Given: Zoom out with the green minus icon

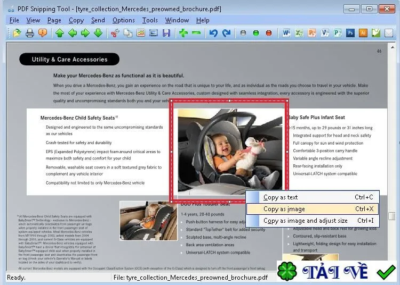Looking at the screenshot, I should tap(196, 33).
